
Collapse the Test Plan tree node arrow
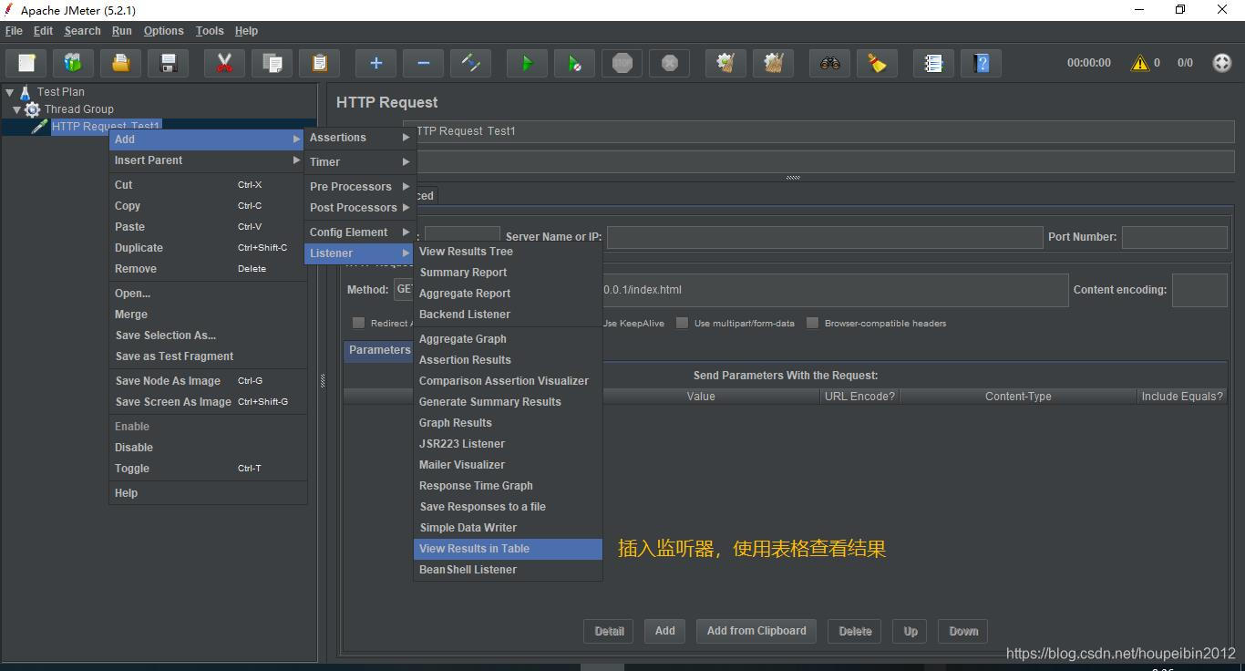tap(9, 92)
